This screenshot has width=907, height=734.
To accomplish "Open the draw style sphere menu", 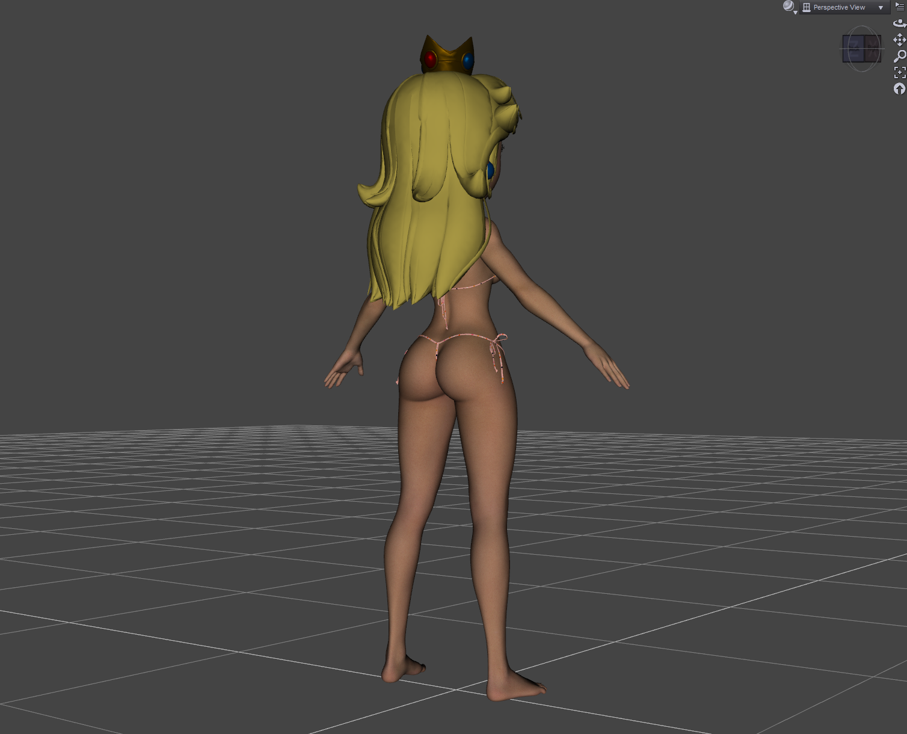I will click(790, 7).
